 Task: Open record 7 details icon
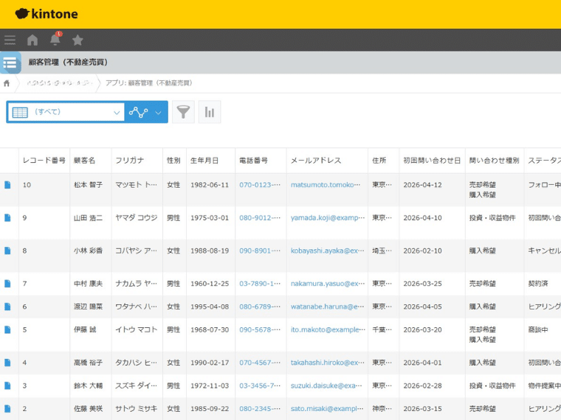[8, 284]
